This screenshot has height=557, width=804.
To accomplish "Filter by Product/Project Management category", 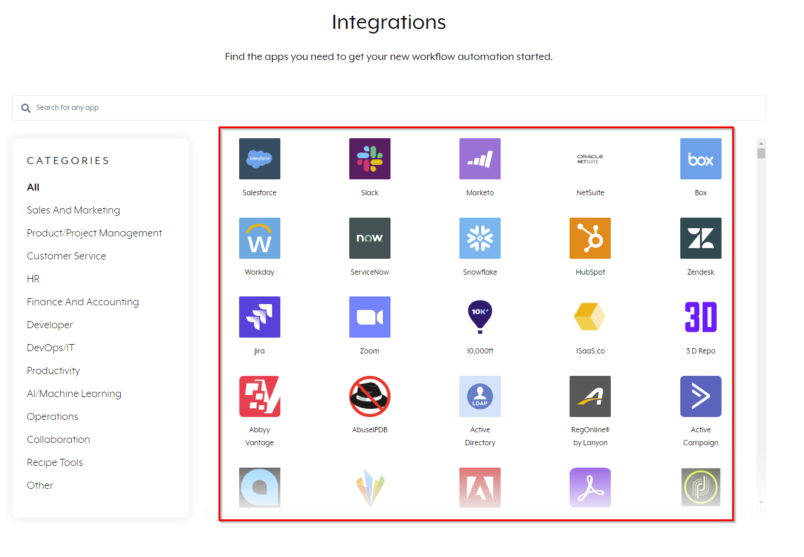I will (94, 233).
